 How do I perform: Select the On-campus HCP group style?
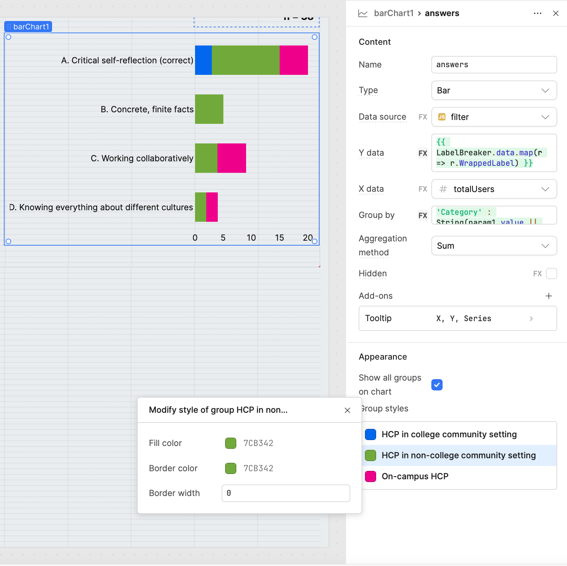pyautogui.click(x=415, y=476)
